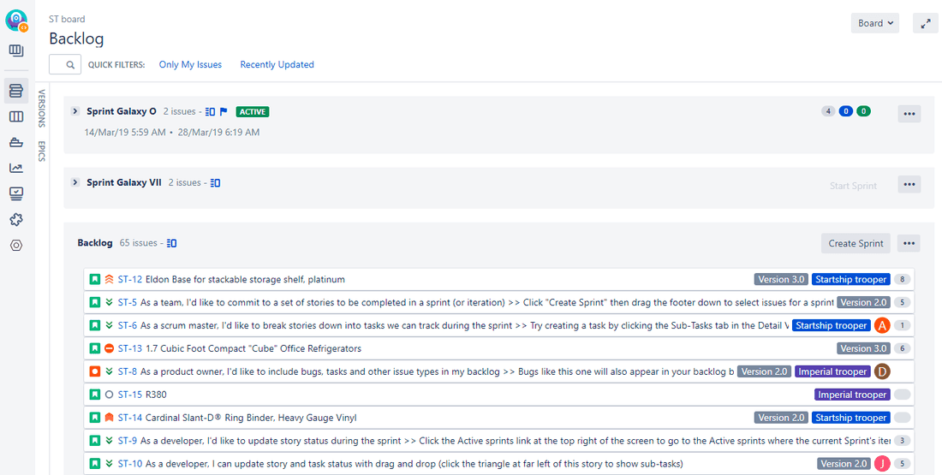The image size is (942, 475).
Task: Expand the Sprint Galaxy VII section
Action: [x=75, y=182]
